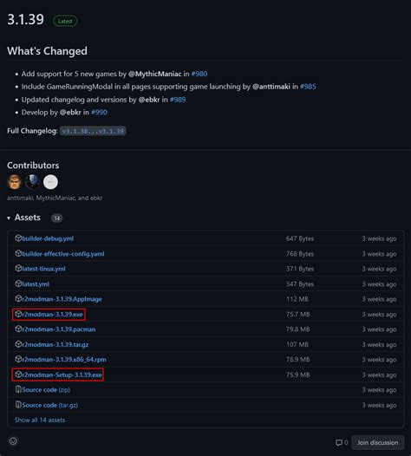Open the blank white contributor avatar
This screenshot has width=411, height=456.
(x=50, y=182)
